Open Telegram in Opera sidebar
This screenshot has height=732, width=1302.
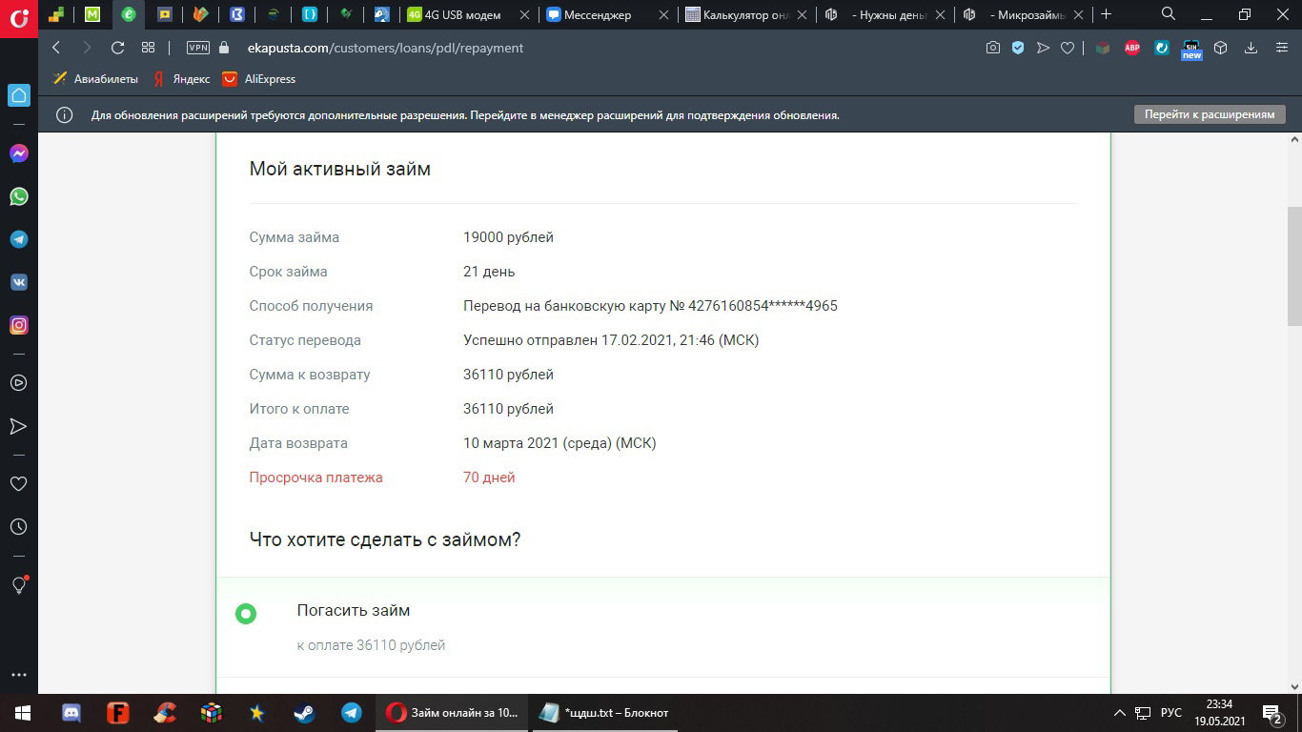click(x=18, y=239)
